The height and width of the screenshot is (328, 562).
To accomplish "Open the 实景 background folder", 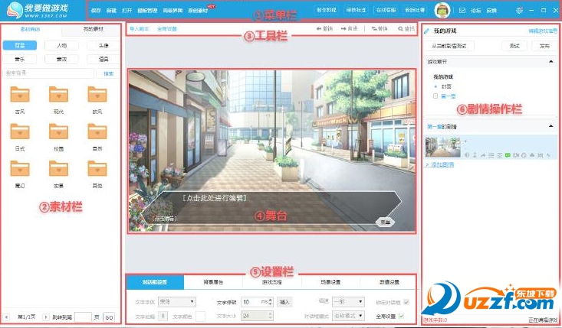I will tap(58, 168).
